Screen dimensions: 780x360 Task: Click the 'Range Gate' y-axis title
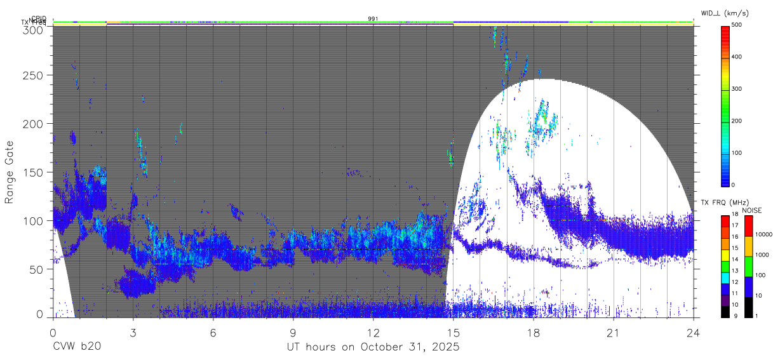tap(10, 172)
